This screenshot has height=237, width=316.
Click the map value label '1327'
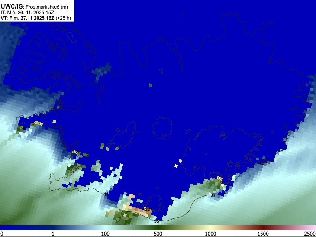(148, 210)
